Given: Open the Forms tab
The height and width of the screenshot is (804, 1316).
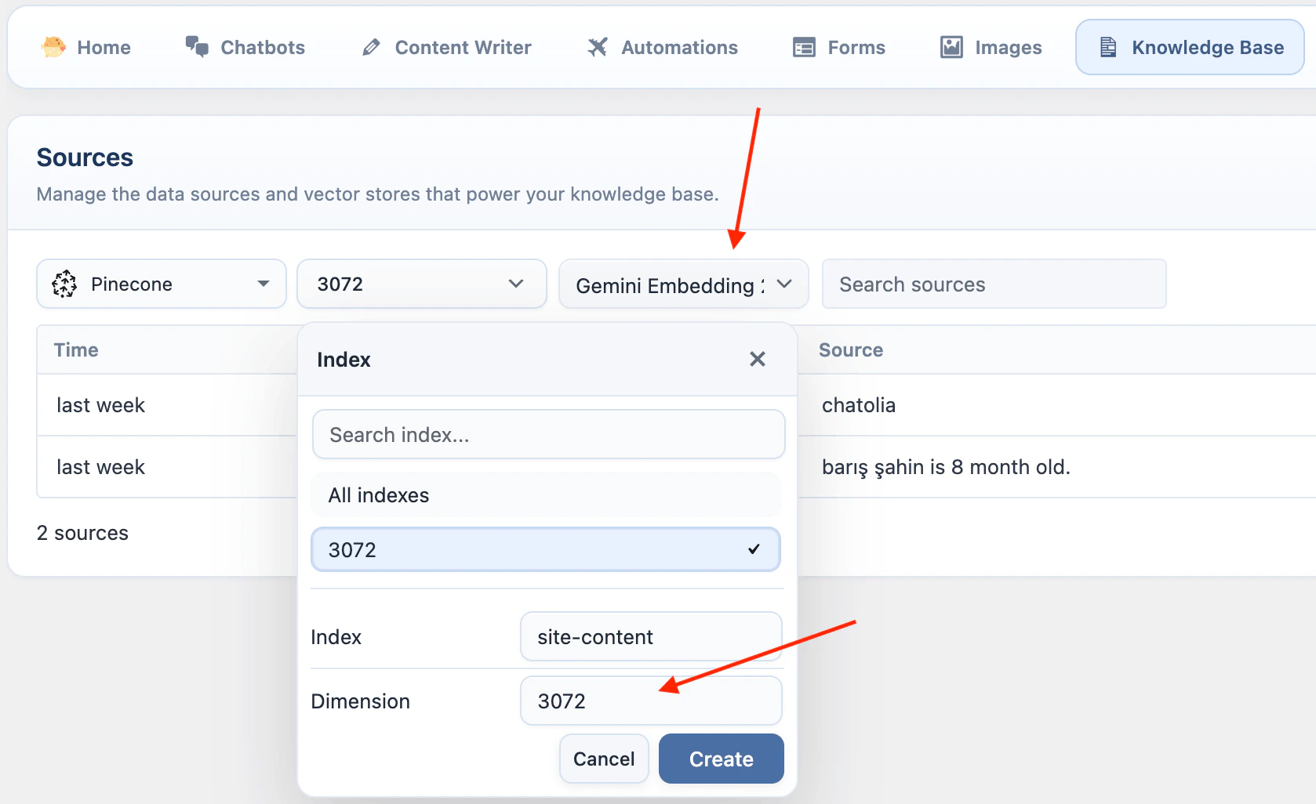Looking at the screenshot, I should (x=839, y=47).
